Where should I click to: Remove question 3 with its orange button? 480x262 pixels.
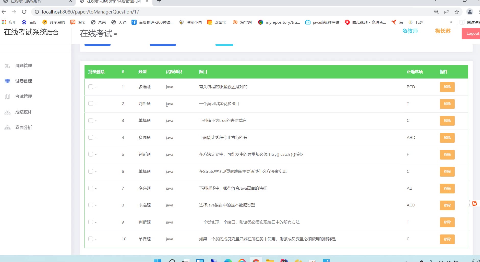point(447,121)
